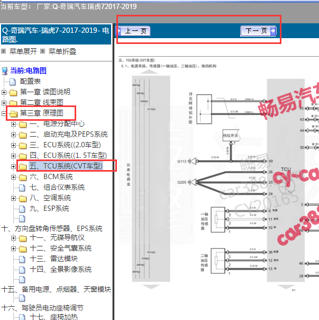Screen dimensions: 319x320
Task: Click the icon beside 菜单展开
Action: pos(4,51)
